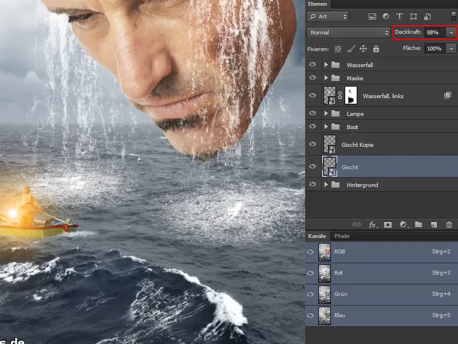Image resolution: width=458 pixels, height=344 pixels.
Task: Expand the Boot group
Action: 326,127
